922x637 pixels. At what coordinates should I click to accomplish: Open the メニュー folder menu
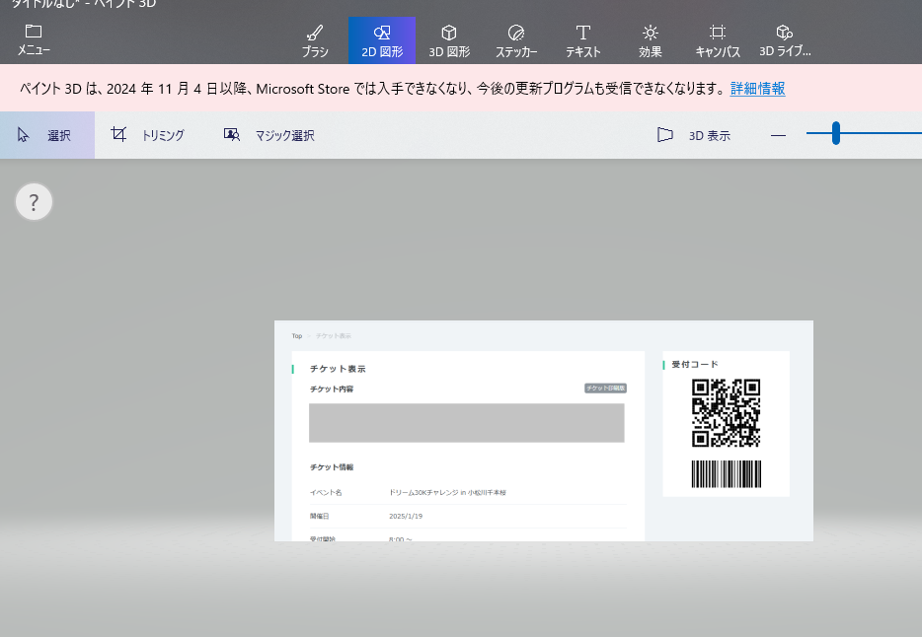tap(34, 39)
